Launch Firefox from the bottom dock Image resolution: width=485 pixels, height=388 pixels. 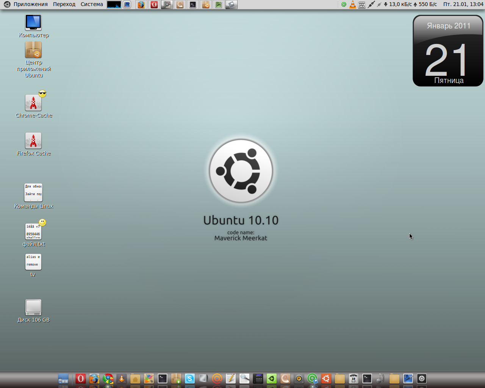[94, 379]
